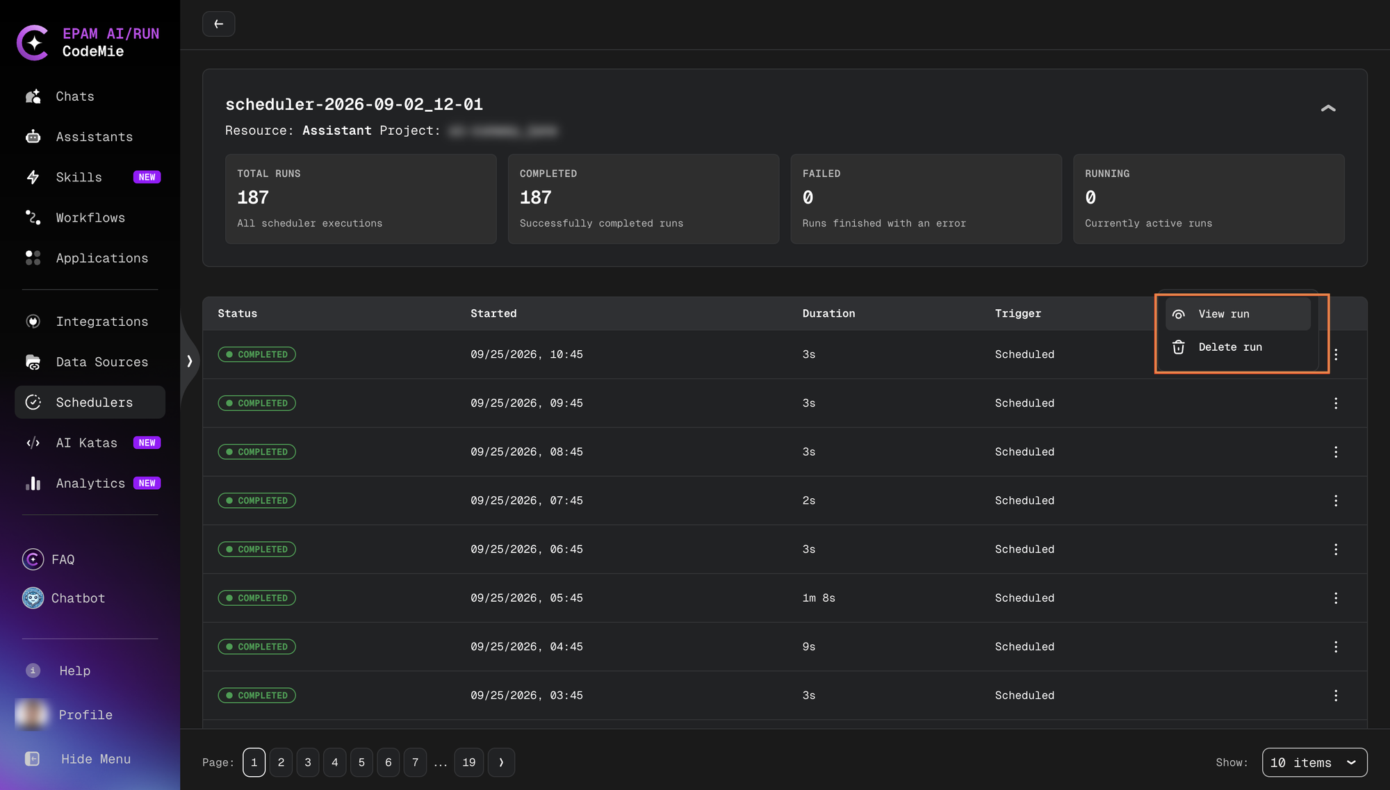Image resolution: width=1390 pixels, height=790 pixels.
Task: Click Scheduled trigger on 08:45 row
Action: point(1024,452)
